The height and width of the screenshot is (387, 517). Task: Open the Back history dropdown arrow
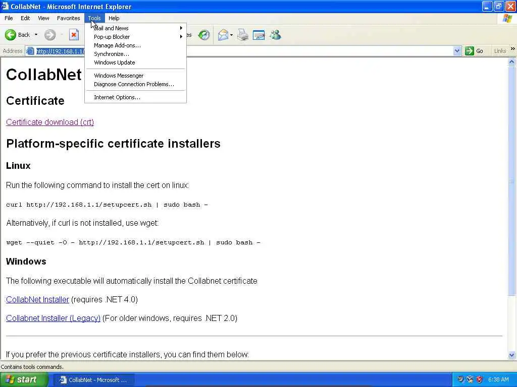[36, 35]
